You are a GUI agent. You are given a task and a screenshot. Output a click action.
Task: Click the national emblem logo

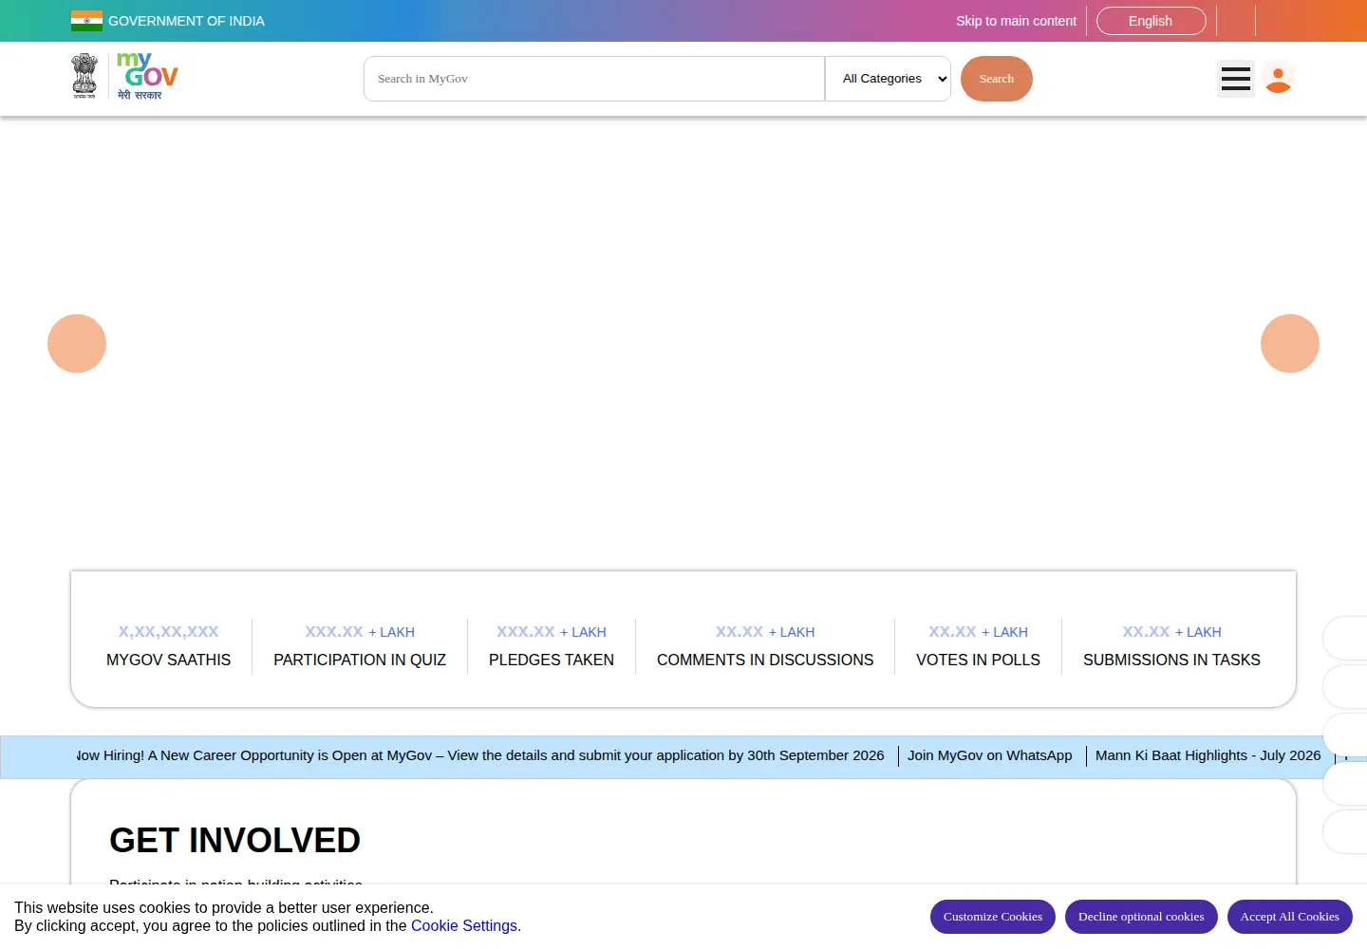click(x=84, y=76)
